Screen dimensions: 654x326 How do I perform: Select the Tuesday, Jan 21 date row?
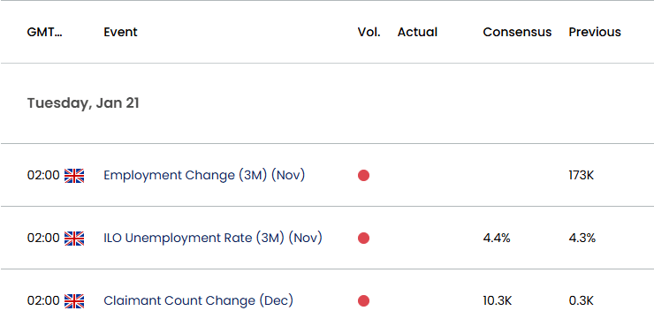(327, 103)
